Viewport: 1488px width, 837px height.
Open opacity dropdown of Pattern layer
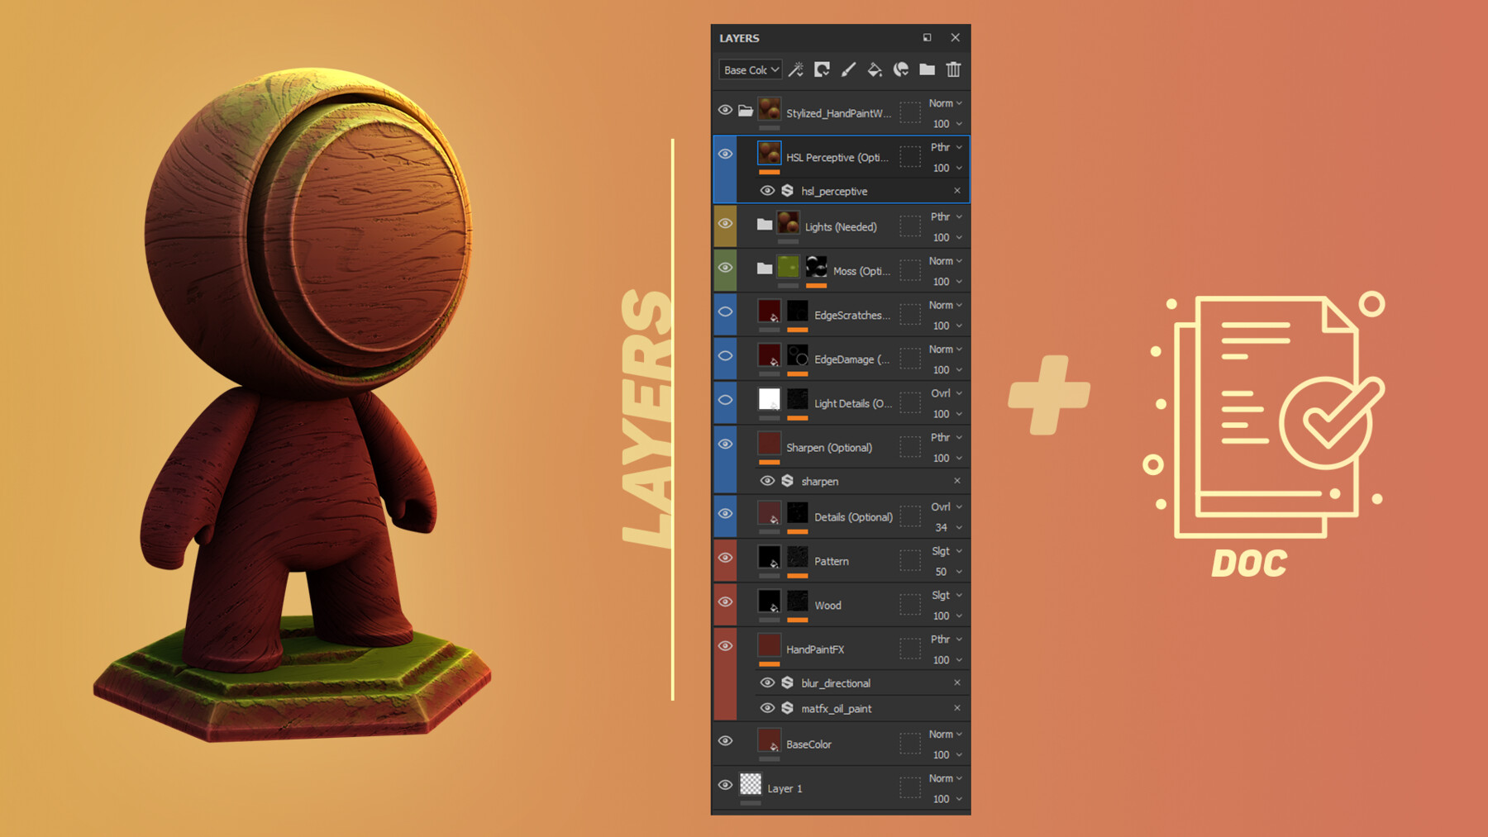click(x=947, y=572)
